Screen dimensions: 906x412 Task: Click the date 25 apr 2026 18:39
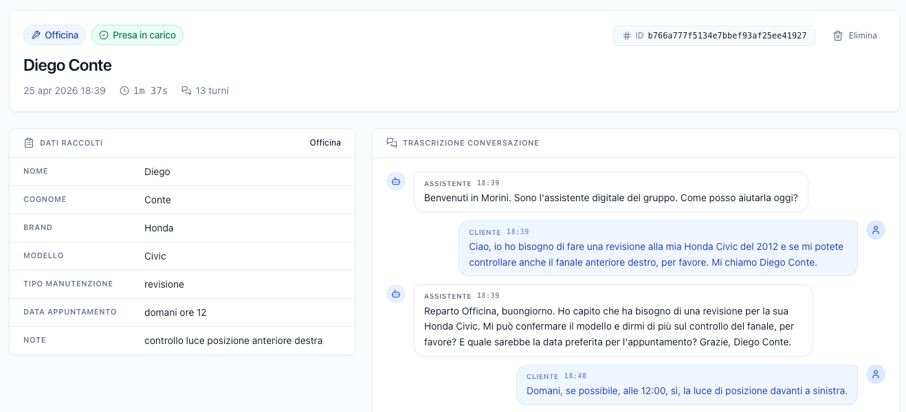click(x=65, y=91)
